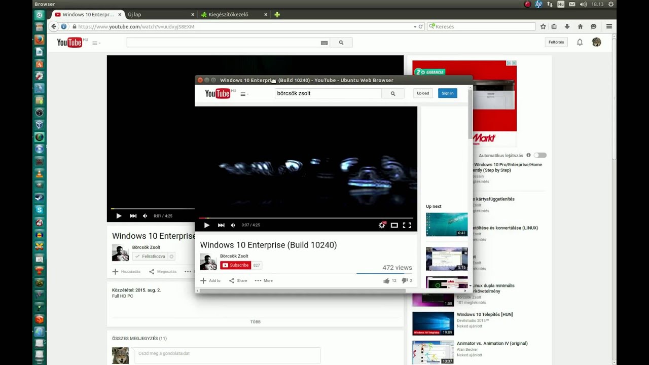Toggle Automatikus lejátszás autoplay switch
Viewport: 649px width, 365px height.
[540, 155]
